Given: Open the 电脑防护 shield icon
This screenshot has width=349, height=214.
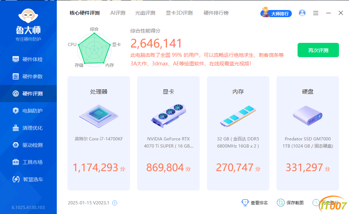Looking at the screenshot, I should tap(16, 111).
